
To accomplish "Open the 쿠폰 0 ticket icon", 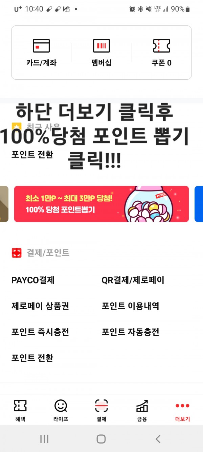I will coord(161,46).
